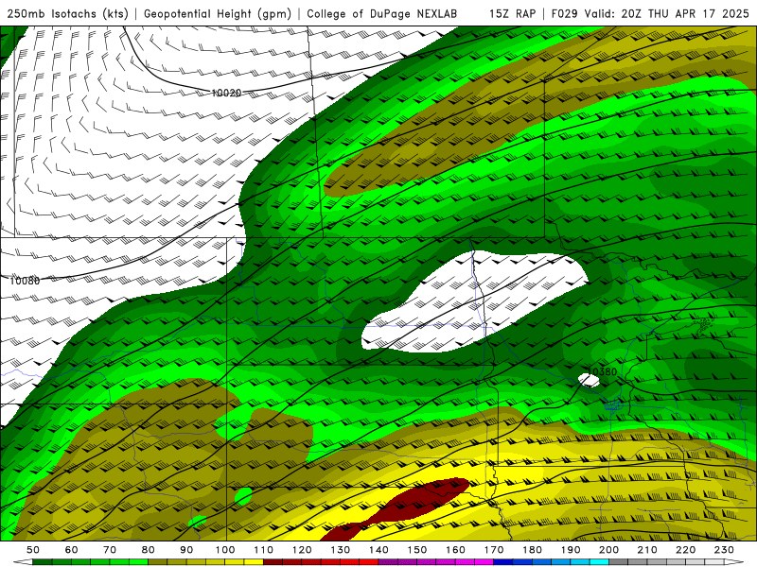Click the dark blue swatch below 170

(503, 562)
